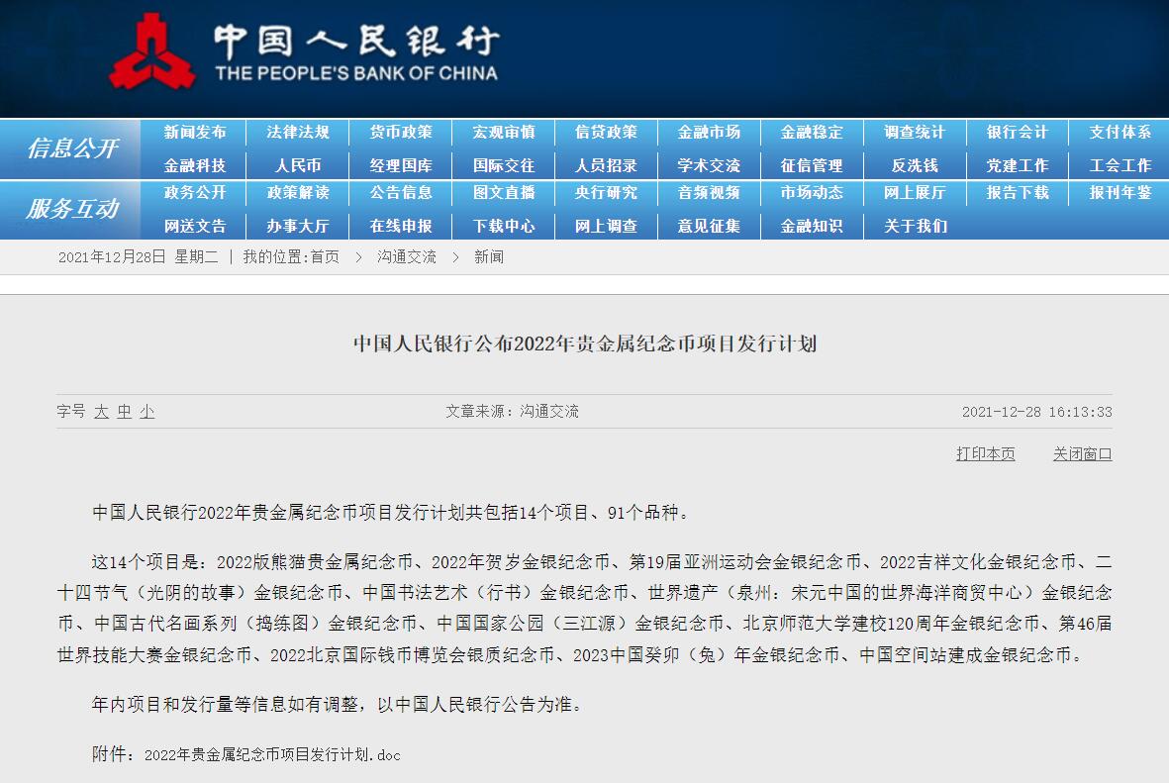Open 网送文告 navigation link
Viewport: 1169px width, 783px height.
click(x=195, y=226)
